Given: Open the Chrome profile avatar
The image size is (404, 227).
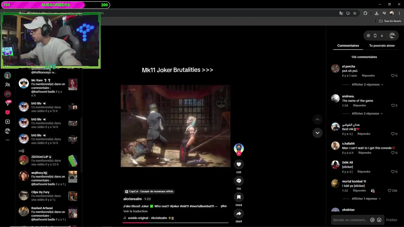Looking at the screenshot, I should (392, 13).
